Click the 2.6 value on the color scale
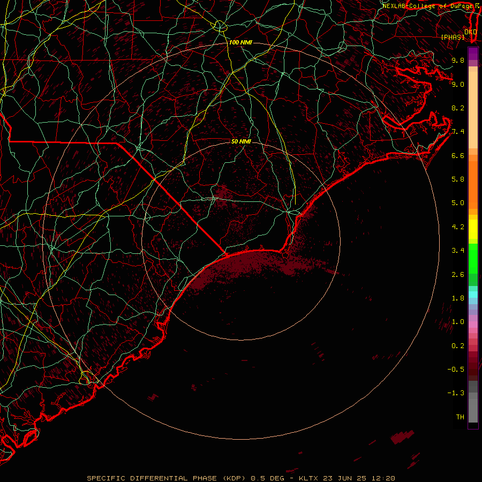482x482 pixels. 458,275
